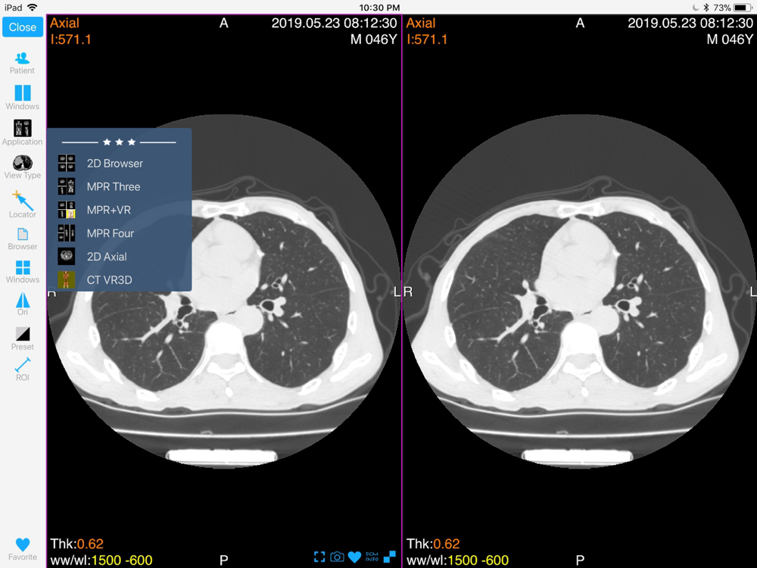The image size is (757, 568).
Task: Open DCM INFO for left viewport
Action: point(372,557)
